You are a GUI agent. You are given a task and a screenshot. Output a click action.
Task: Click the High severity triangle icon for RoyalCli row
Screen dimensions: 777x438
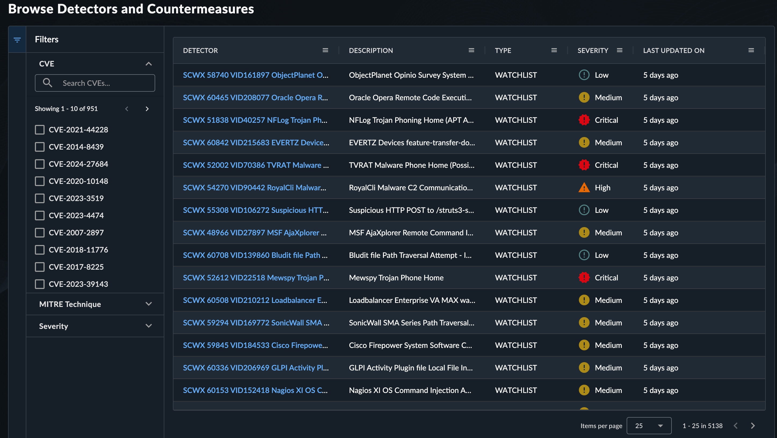(x=584, y=188)
